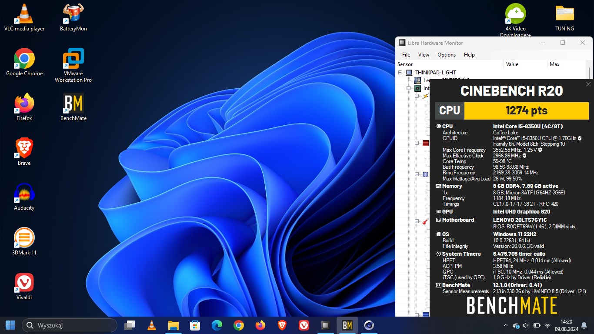The image size is (594, 334).
Task: Collapse the THINKPAD-LIGHT tree node
Action: [x=400, y=73]
